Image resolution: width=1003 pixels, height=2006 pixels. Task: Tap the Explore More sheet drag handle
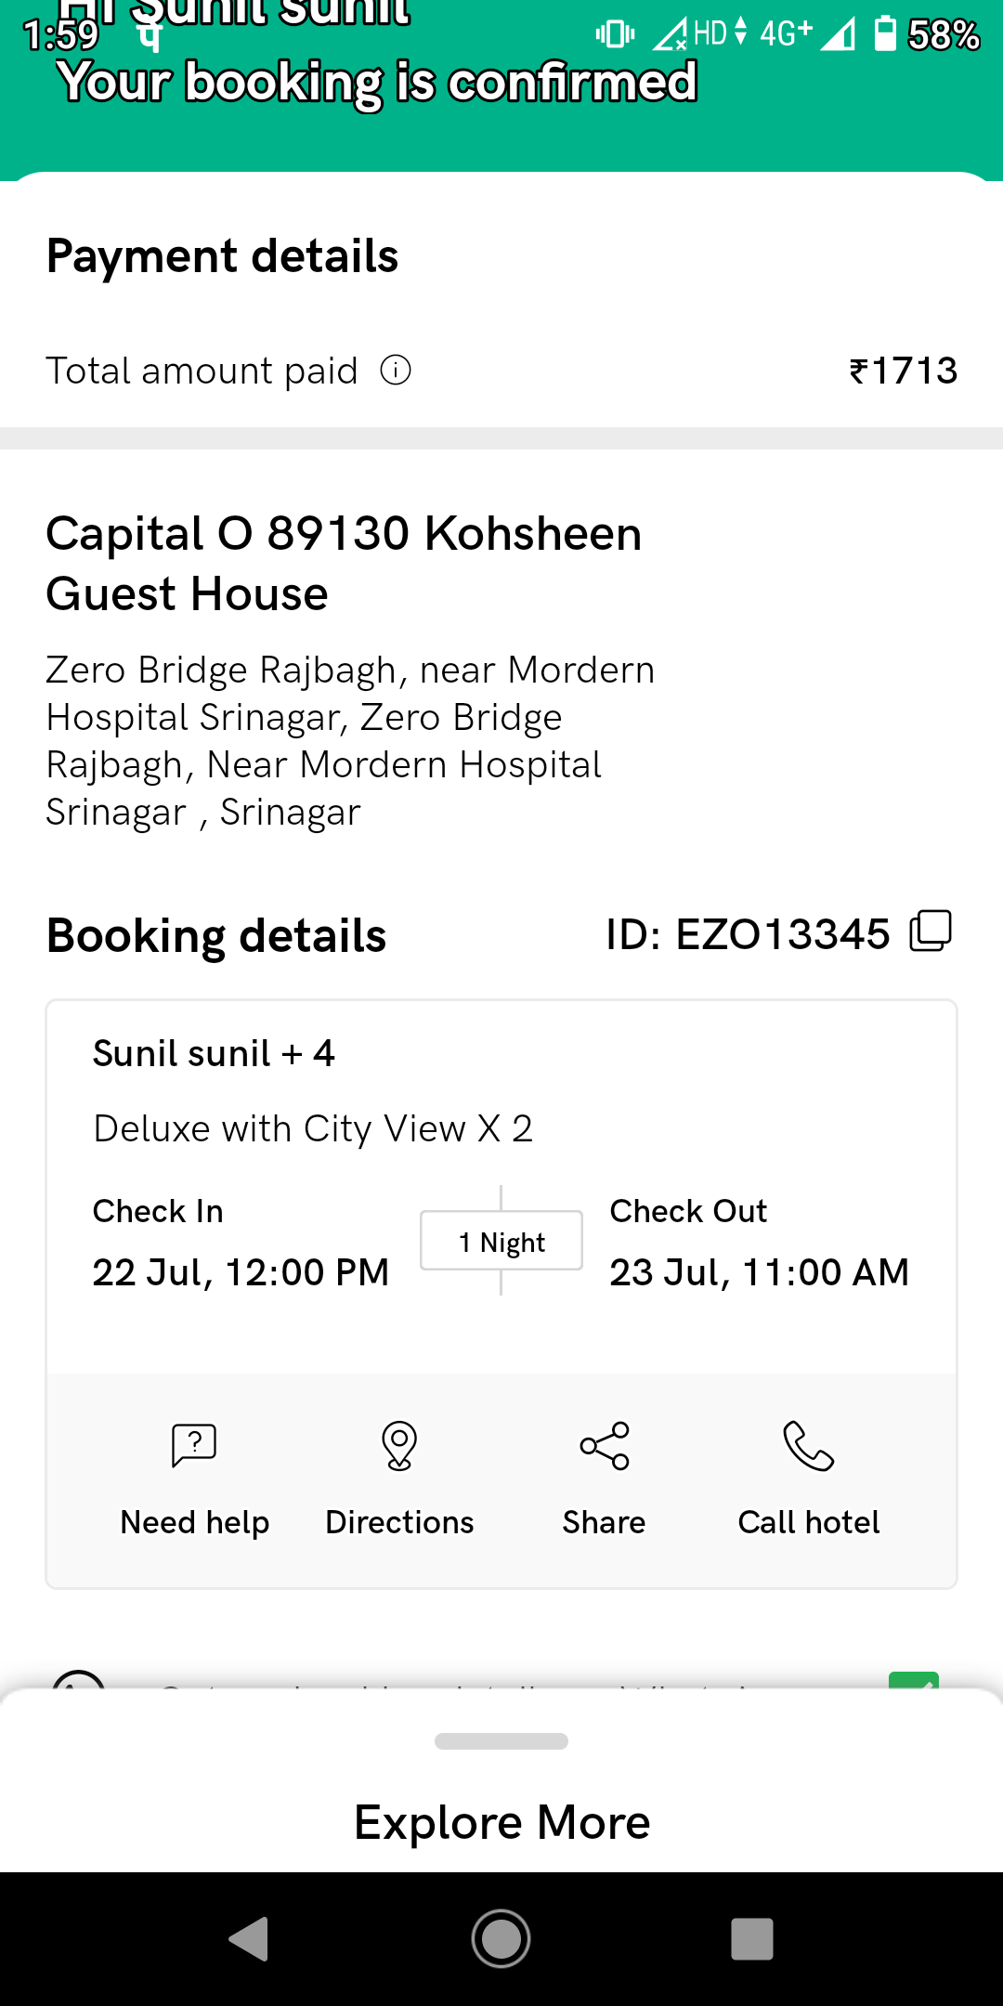coord(501,1741)
